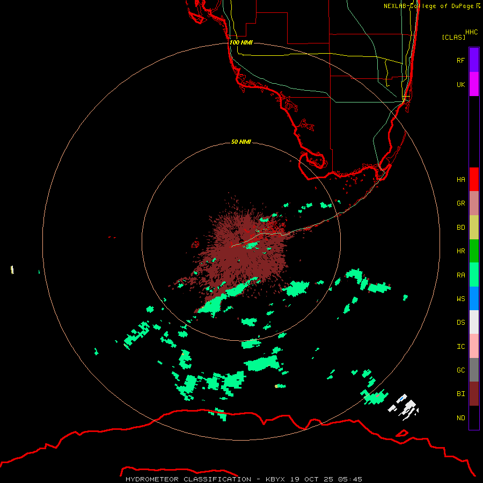Click the GC gray legend swatch
Image resolution: width=483 pixels, height=483 pixels.
point(474,370)
